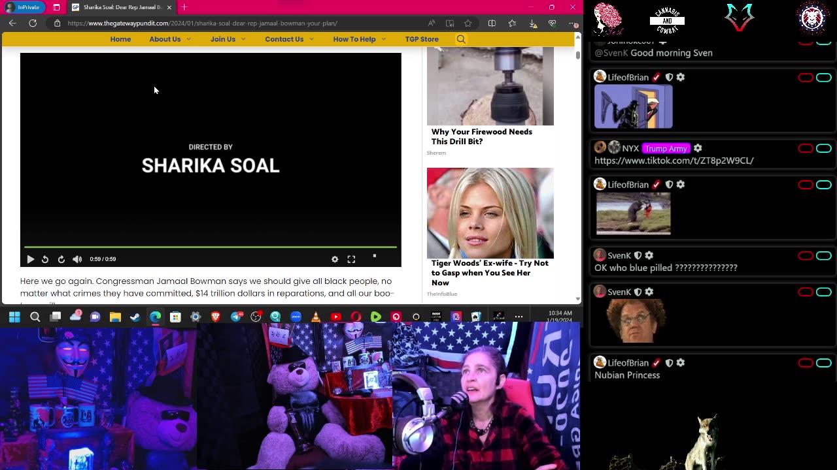Open the Edge favorites list
The width and height of the screenshot is (837, 470).
pyautogui.click(x=512, y=23)
